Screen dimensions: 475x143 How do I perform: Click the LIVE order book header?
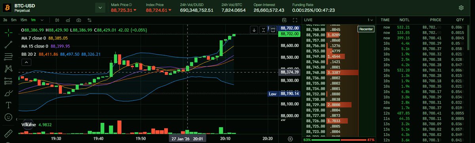tap(308, 20)
